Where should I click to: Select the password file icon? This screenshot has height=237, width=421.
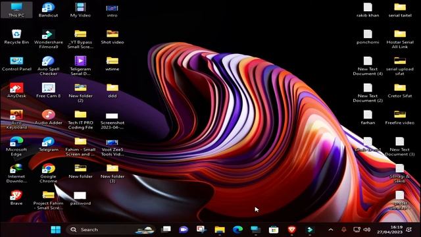pos(80,199)
